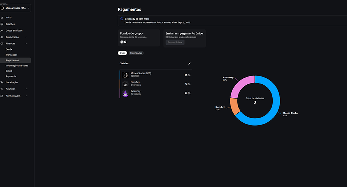The width and height of the screenshot is (347, 187).
Task: Click Moons Studio group avatar in divisions
Action: (125, 75)
